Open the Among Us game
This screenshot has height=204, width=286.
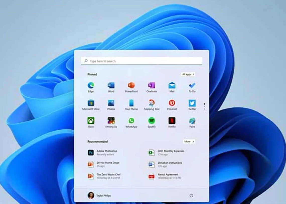[111, 121]
